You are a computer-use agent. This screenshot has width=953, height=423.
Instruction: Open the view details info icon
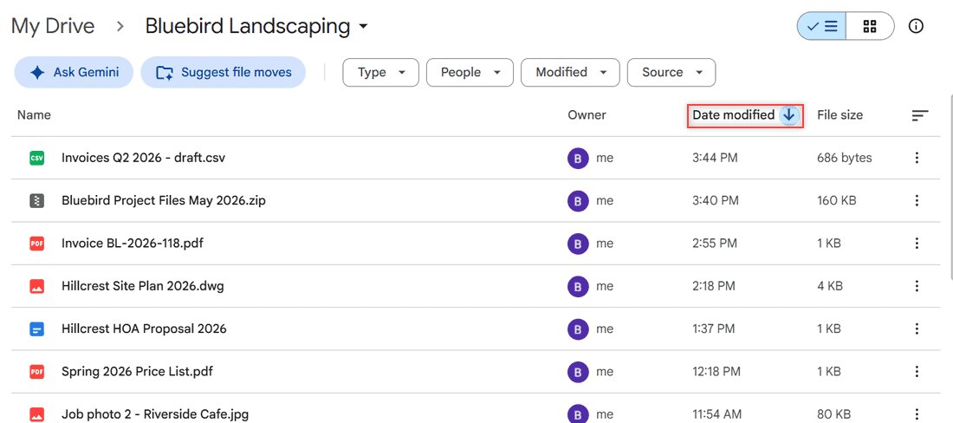[916, 26]
